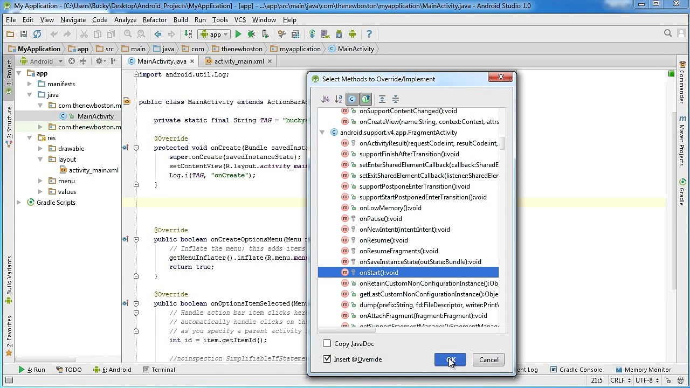Click Collapse All icon in override dialog
The width and height of the screenshot is (690, 388).
tap(396, 99)
